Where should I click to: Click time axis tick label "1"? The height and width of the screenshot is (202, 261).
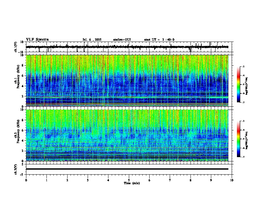tap(46, 180)
